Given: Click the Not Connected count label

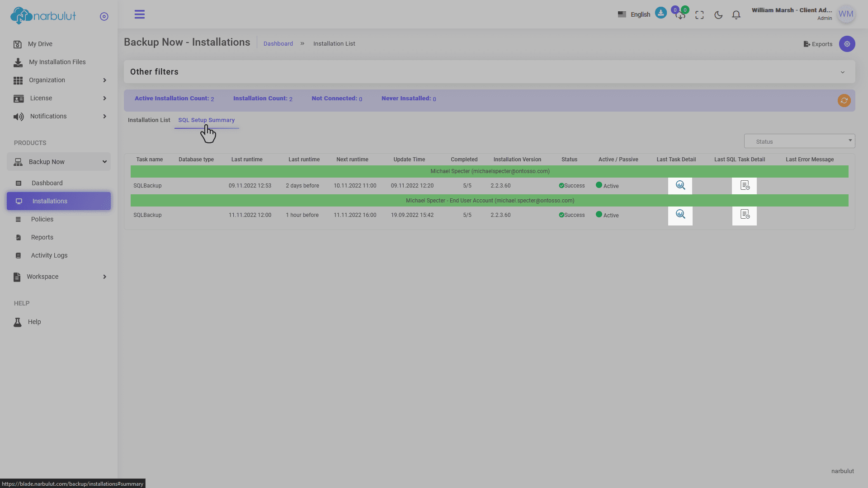Looking at the screenshot, I should point(337,99).
